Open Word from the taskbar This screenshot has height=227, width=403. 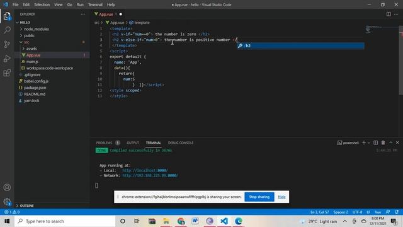point(195,221)
